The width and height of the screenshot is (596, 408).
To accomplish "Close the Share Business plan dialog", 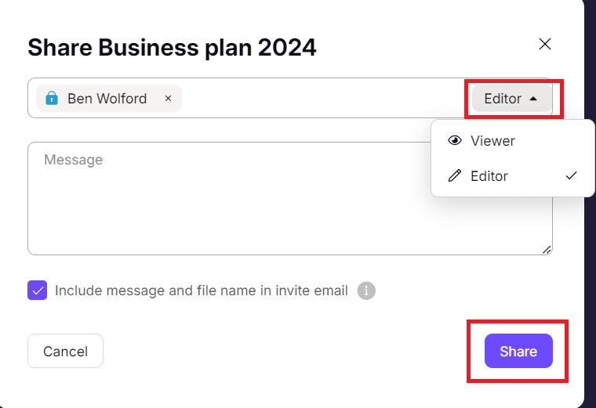I will click(545, 44).
